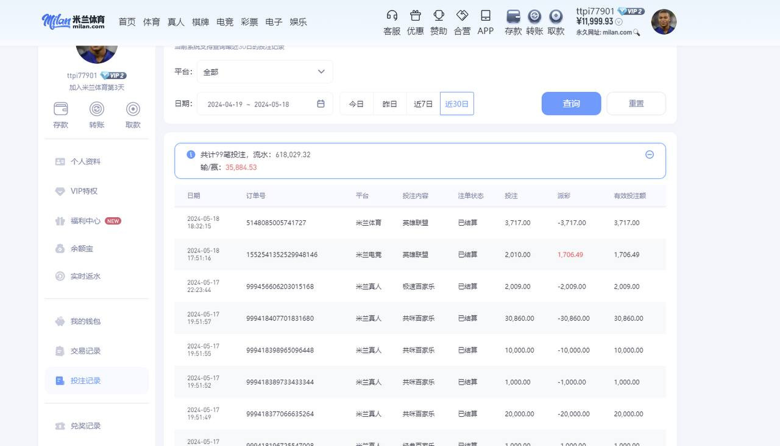Image resolution: width=780 pixels, height=446 pixels.
Task: Open sponsorship (赞助) trophy icon
Action: click(x=439, y=16)
